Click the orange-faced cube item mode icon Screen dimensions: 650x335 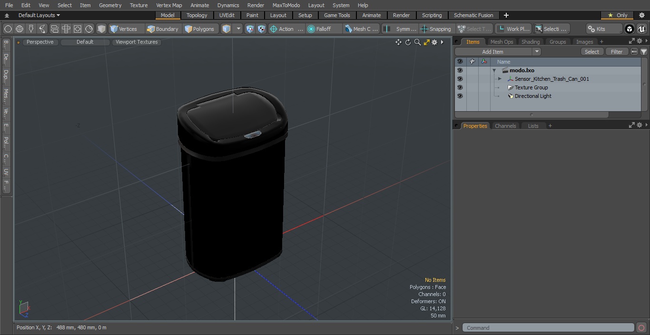click(227, 29)
